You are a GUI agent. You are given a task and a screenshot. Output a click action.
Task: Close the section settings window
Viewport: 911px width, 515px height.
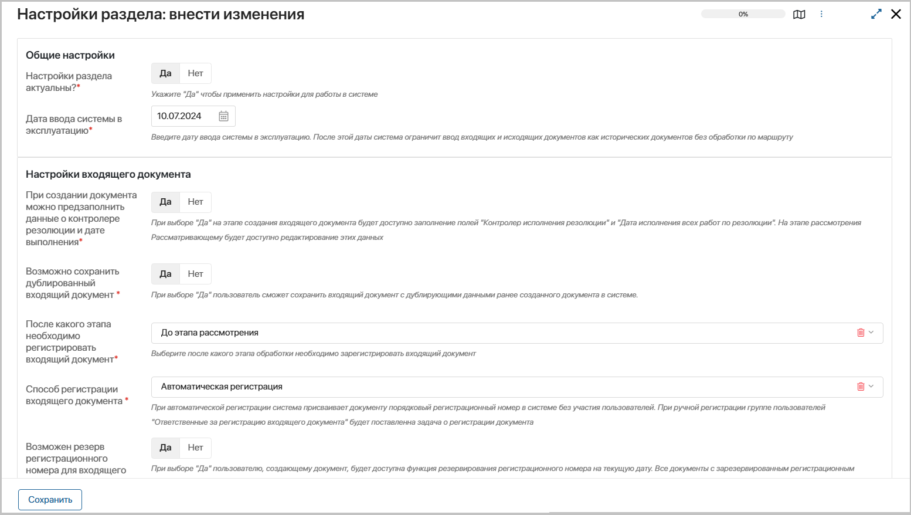[896, 14]
